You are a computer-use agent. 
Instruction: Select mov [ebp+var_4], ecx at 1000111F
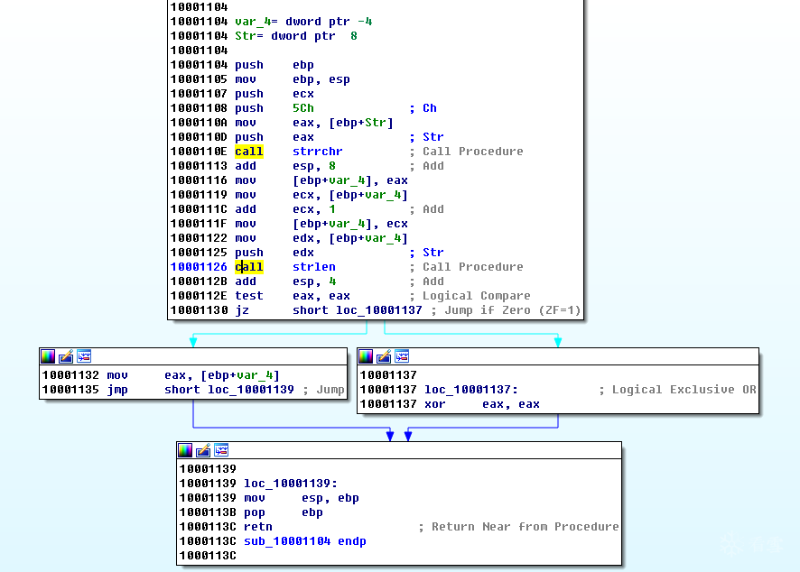321,224
